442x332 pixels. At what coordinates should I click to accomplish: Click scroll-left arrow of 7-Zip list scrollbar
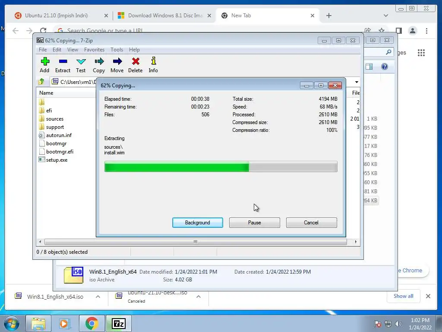pos(40,242)
